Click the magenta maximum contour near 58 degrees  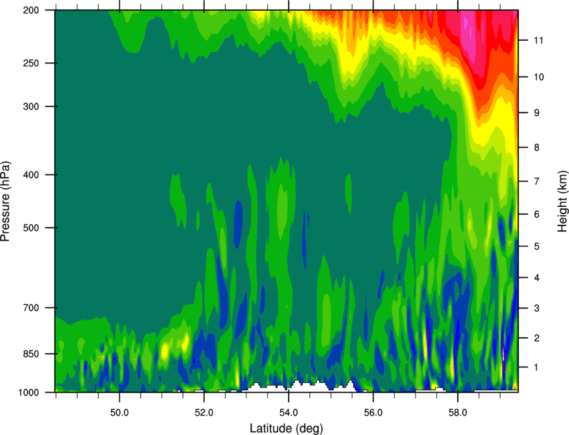[x=469, y=36]
